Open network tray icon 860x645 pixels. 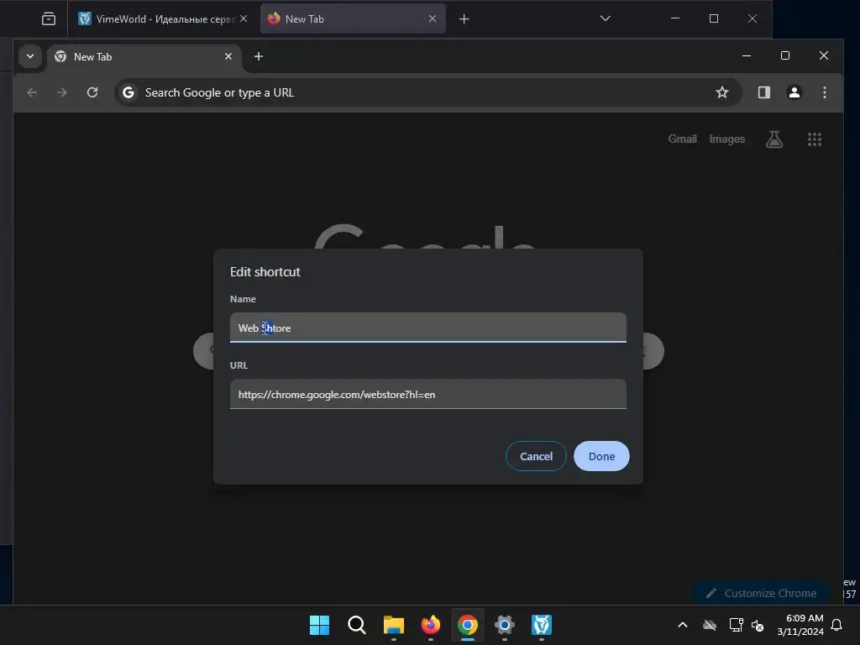click(x=736, y=625)
